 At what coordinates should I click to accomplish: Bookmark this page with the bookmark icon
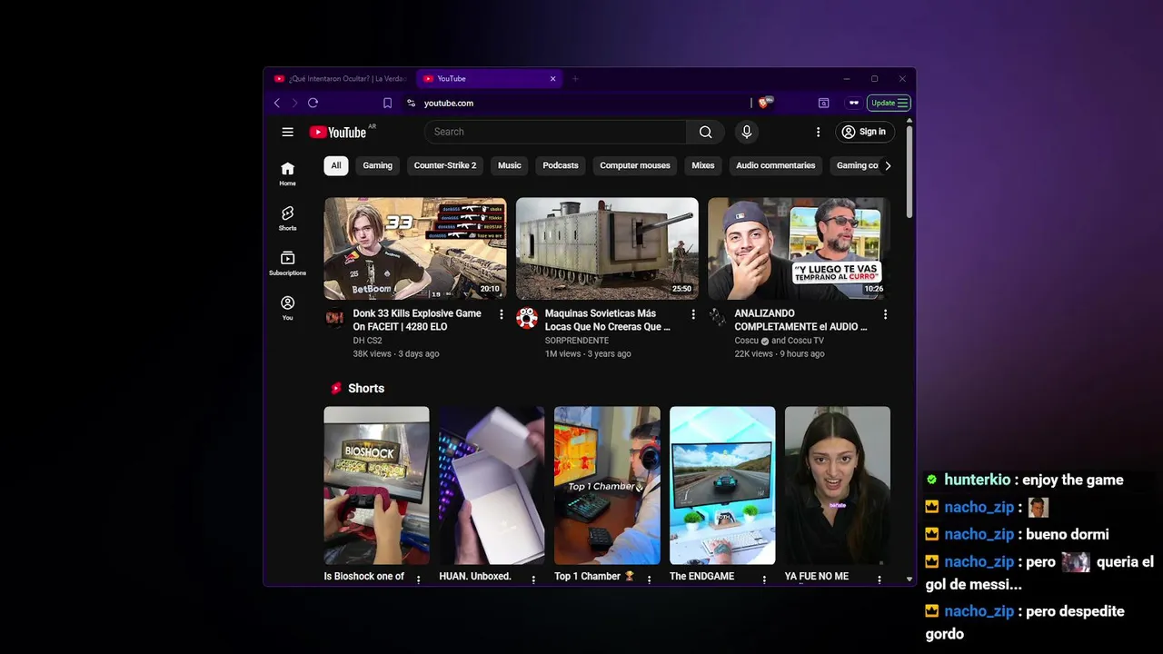[387, 103]
